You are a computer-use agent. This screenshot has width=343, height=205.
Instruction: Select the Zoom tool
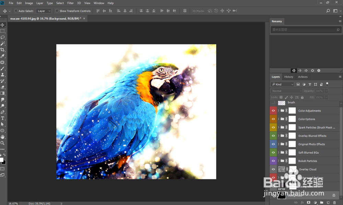3,143
